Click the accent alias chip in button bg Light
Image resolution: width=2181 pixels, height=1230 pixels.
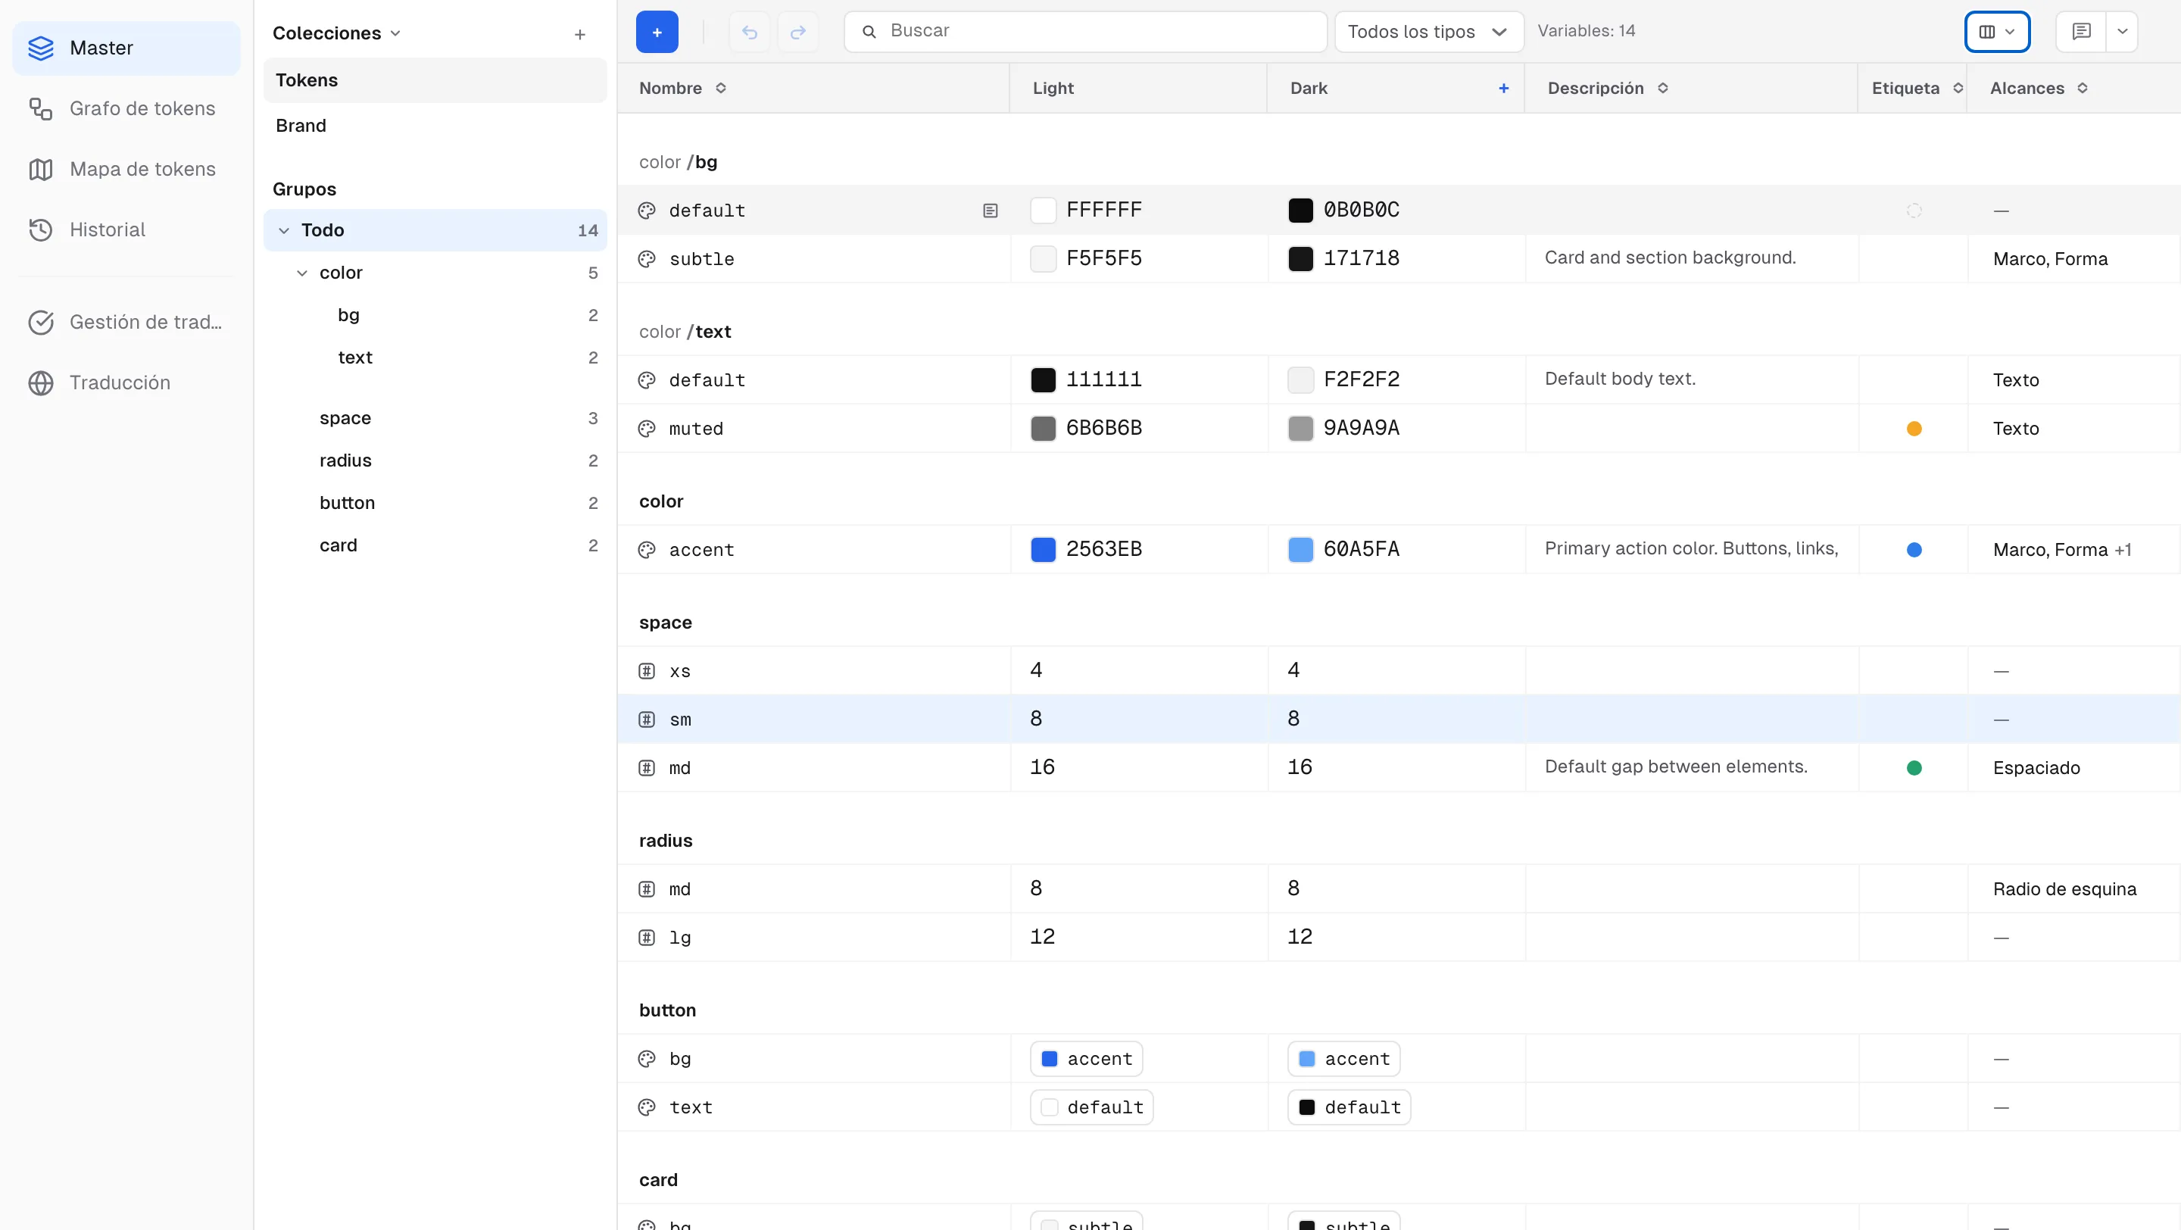click(1086, 1058)
